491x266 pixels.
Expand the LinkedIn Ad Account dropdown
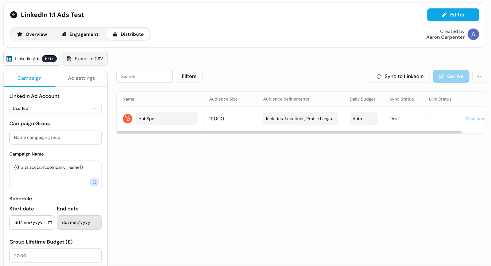click(55, 108)
